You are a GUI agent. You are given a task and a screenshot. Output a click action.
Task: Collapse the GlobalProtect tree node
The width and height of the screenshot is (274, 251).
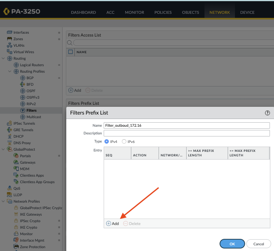click(4, 149)
